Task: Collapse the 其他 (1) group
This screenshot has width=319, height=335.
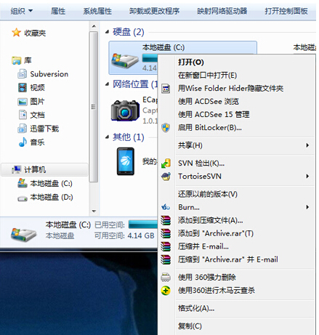Action: click(x=108, y=137)
